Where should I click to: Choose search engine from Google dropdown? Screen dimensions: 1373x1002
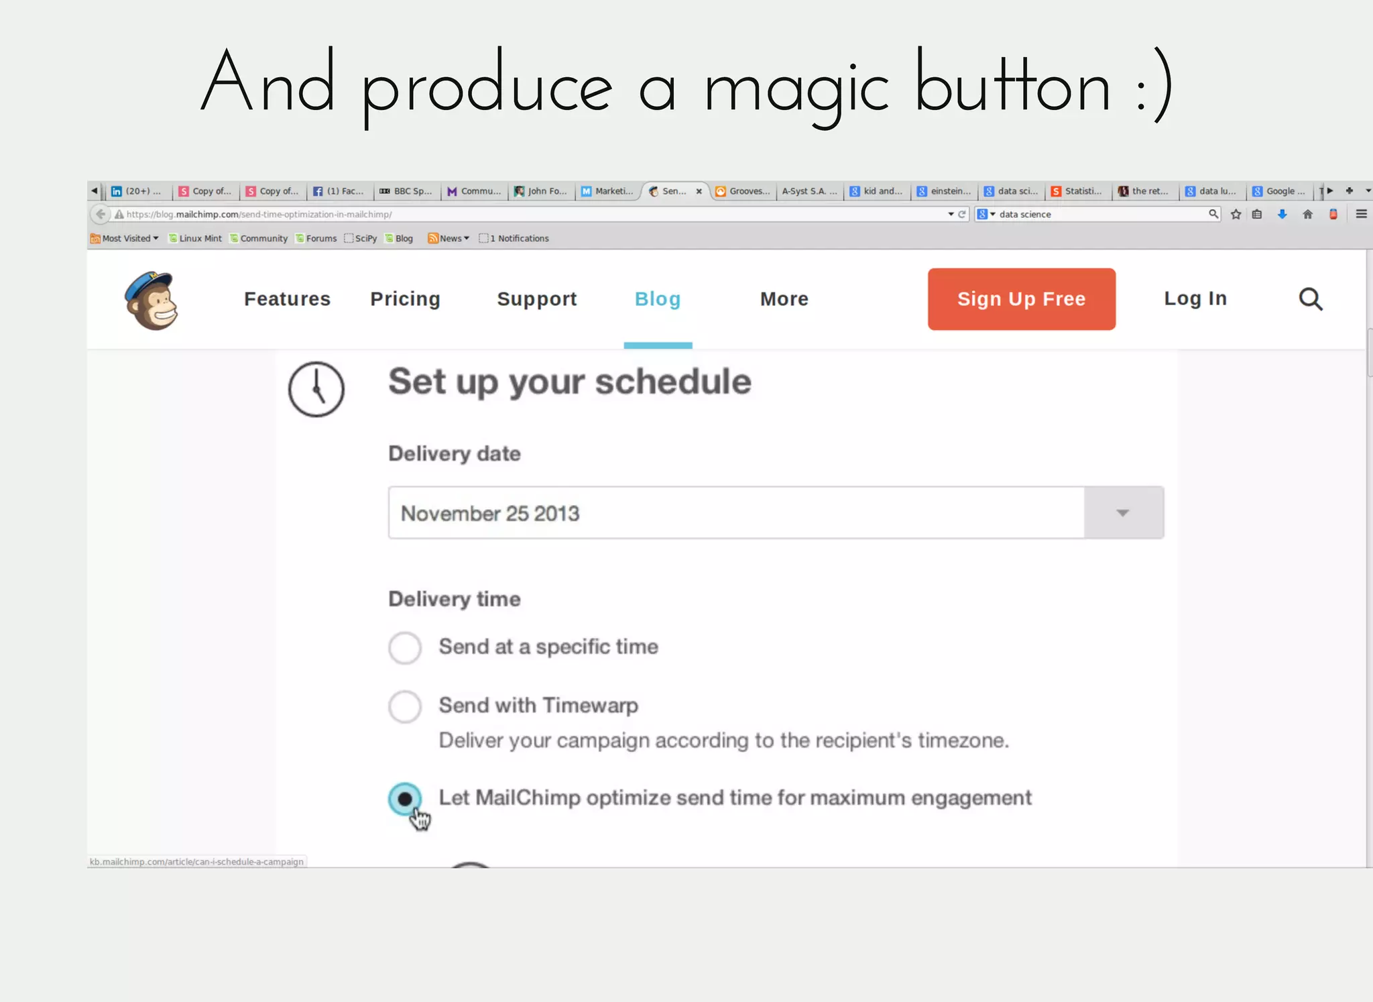click(986, 214)
